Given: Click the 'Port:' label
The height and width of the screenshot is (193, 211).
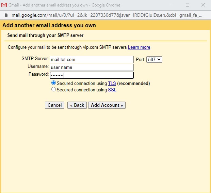Looking at the screenshot, I should (141, 59).
